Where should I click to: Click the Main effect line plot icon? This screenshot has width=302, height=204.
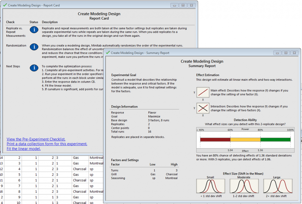[x=203, y=92]
